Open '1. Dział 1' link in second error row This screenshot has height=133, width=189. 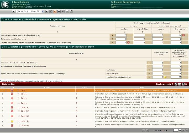click(x=23, y=94)
